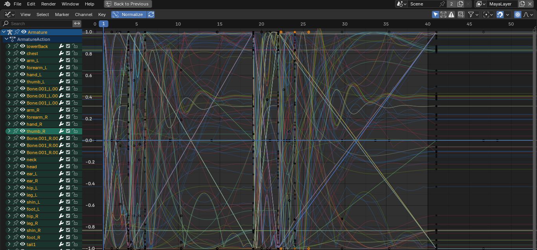Screen dimensions: 537x250
Task: Toggle only show errors warning icon
Action: 451,15
